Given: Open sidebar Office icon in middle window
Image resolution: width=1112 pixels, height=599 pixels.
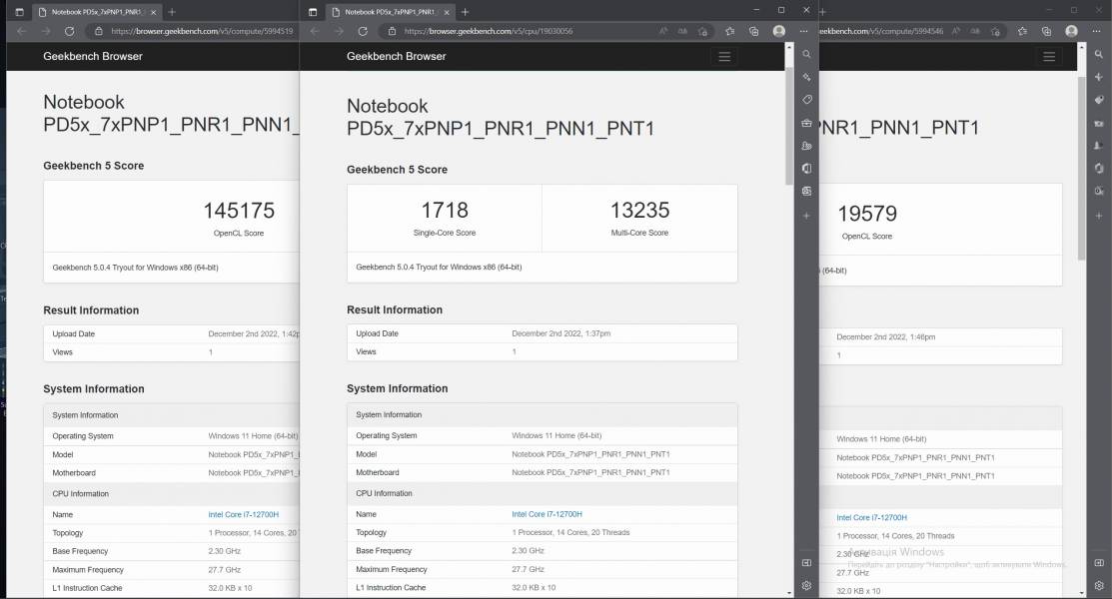Looking at the screenshot, I should point(806,168).
